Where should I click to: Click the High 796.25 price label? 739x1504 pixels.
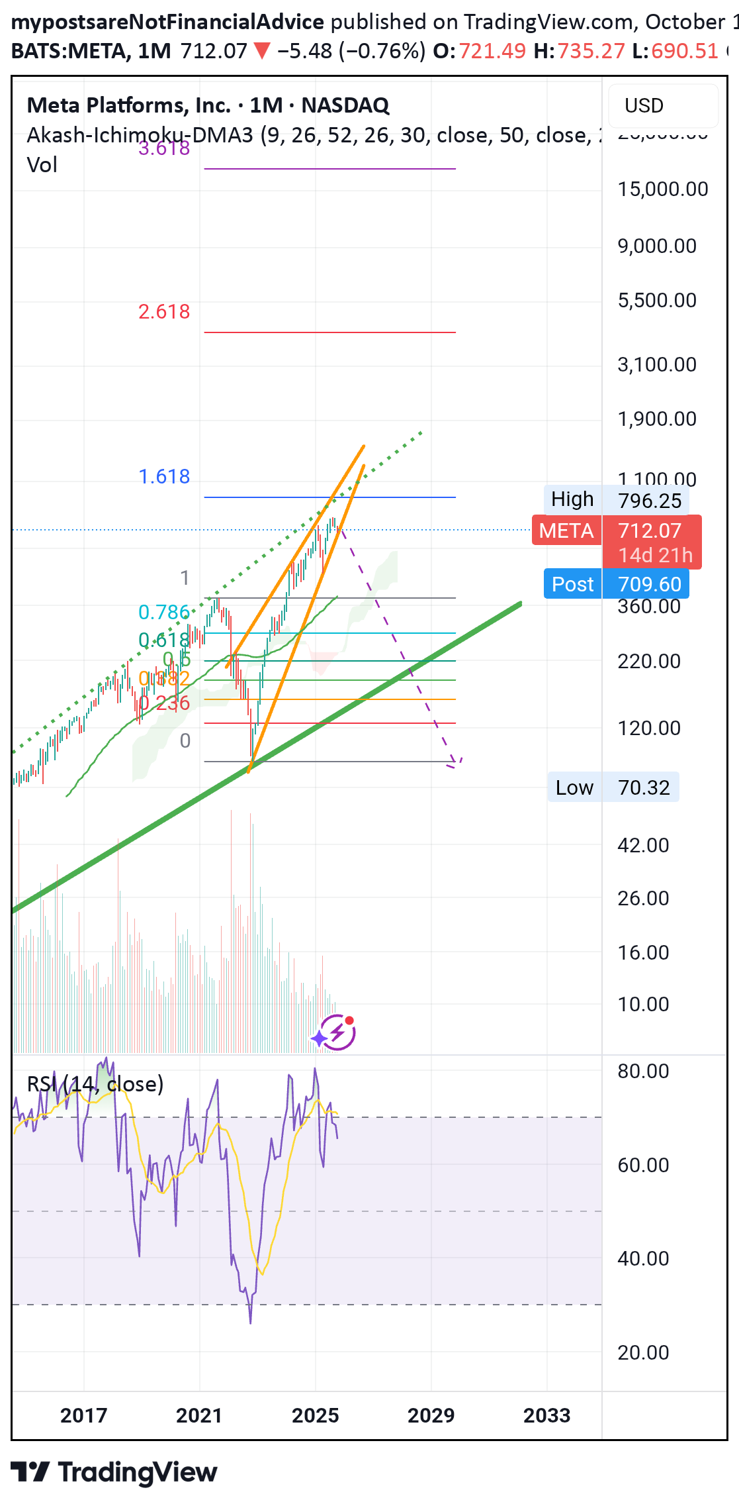pos(616,500)
